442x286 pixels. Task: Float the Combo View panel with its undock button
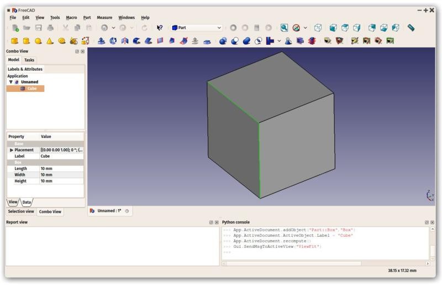77,51
